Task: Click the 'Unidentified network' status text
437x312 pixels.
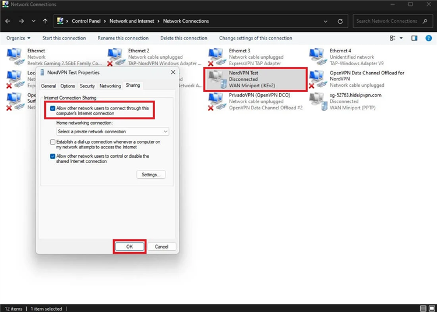Action: pyautogui.click(x=352, y=57)
